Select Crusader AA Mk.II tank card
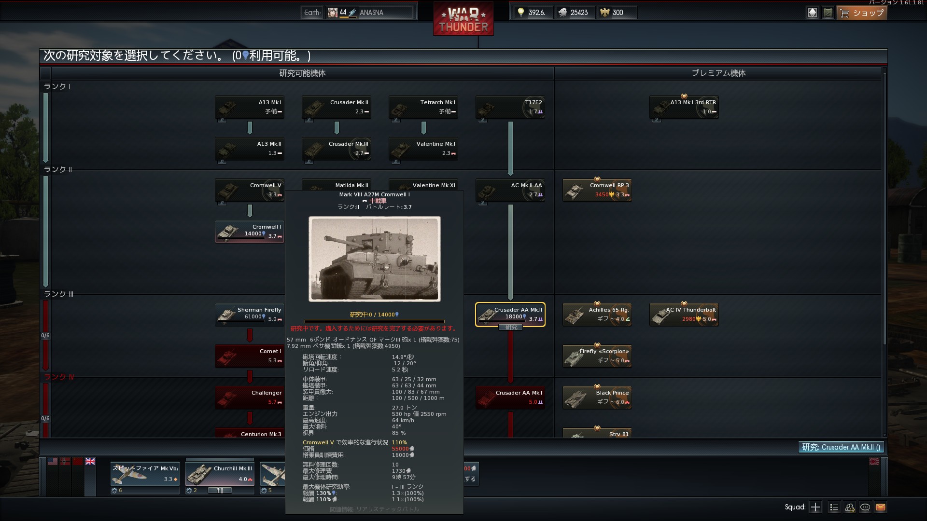Screen dimensions: 927x521 point(510,314)
